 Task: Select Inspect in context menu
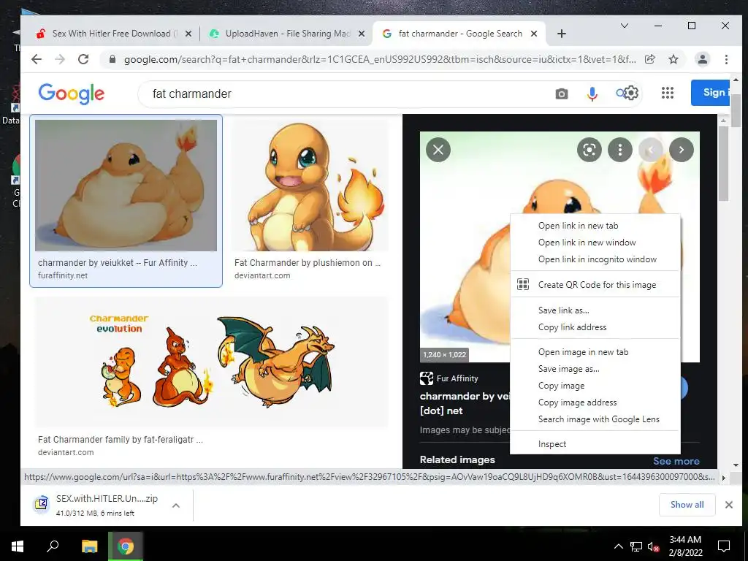pyautogui.click(x=595, y=444)
